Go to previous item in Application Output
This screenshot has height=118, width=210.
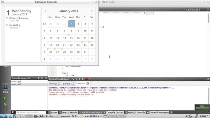[76, 79]
